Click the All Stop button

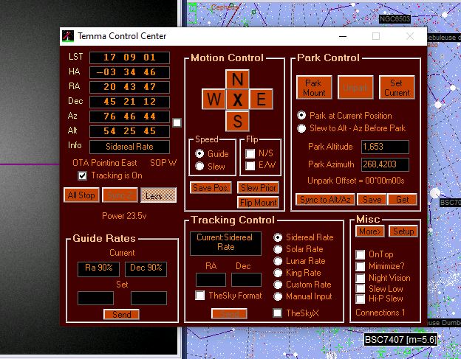point(81,195)
